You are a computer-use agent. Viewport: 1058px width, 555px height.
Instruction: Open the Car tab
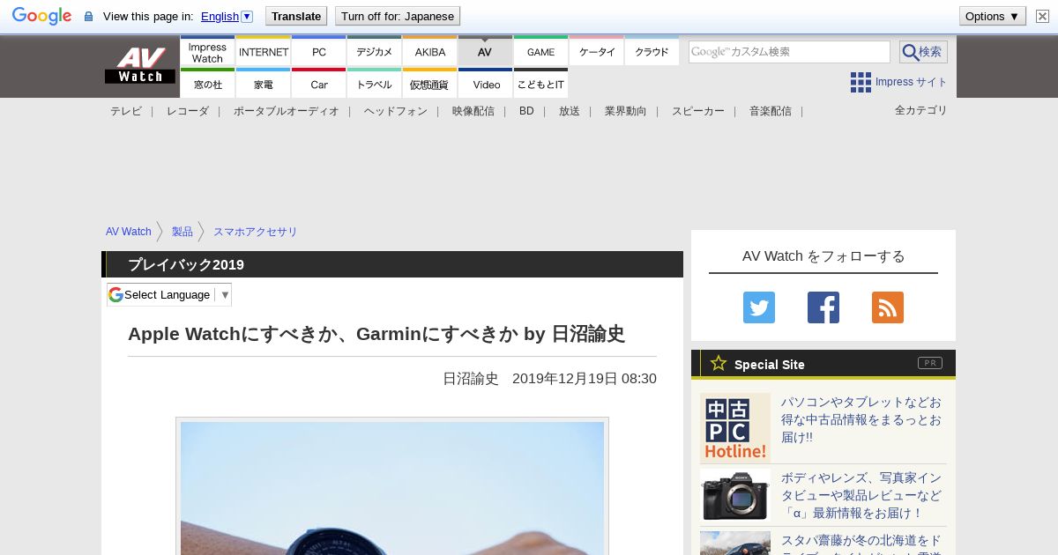[x=319, y=85]
